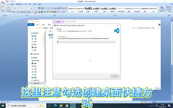Click the Numbering list button in Word

(x=48, y=8)
